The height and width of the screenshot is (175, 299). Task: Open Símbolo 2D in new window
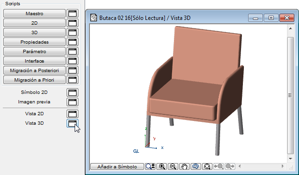72,92
